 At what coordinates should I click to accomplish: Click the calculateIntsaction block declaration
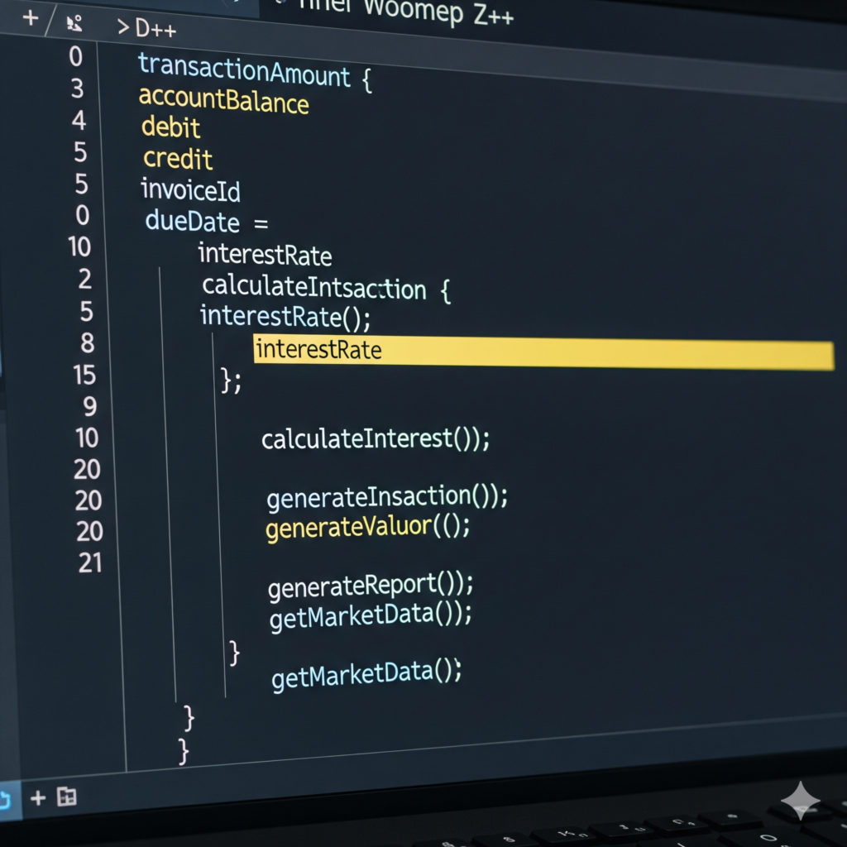tap(314, 287)
